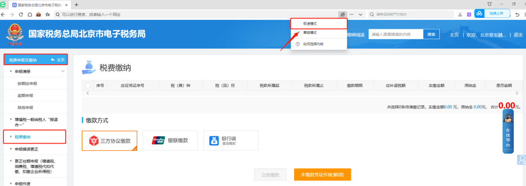
Task: Click the browser forward arrow
Action: (12, 15)
